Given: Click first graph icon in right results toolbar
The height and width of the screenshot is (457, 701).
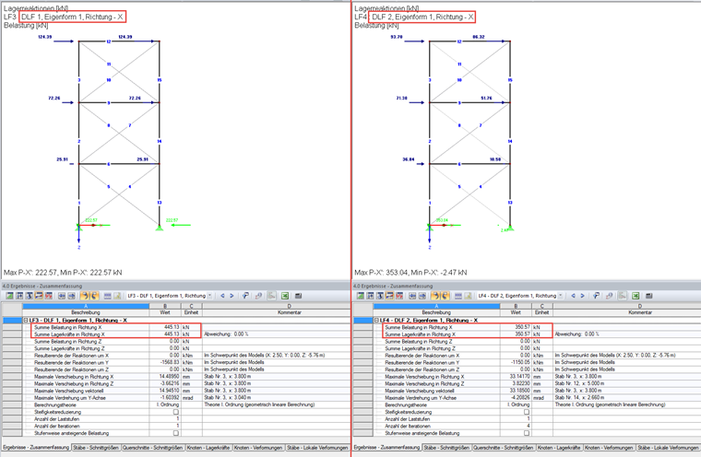Looking at the screenshot, I should coord(361,296).
